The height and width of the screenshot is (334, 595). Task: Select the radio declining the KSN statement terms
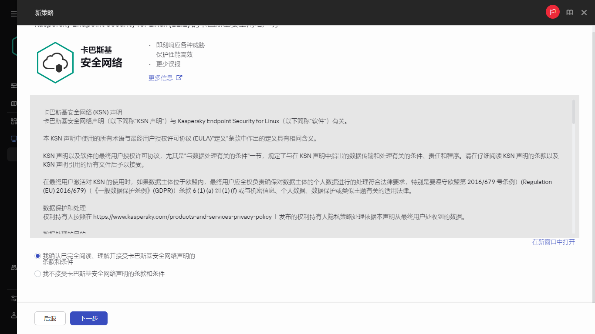37,274
